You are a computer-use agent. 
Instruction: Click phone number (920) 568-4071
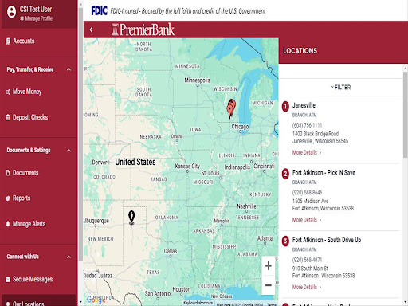pyautogui.click(x=307, y=260)
